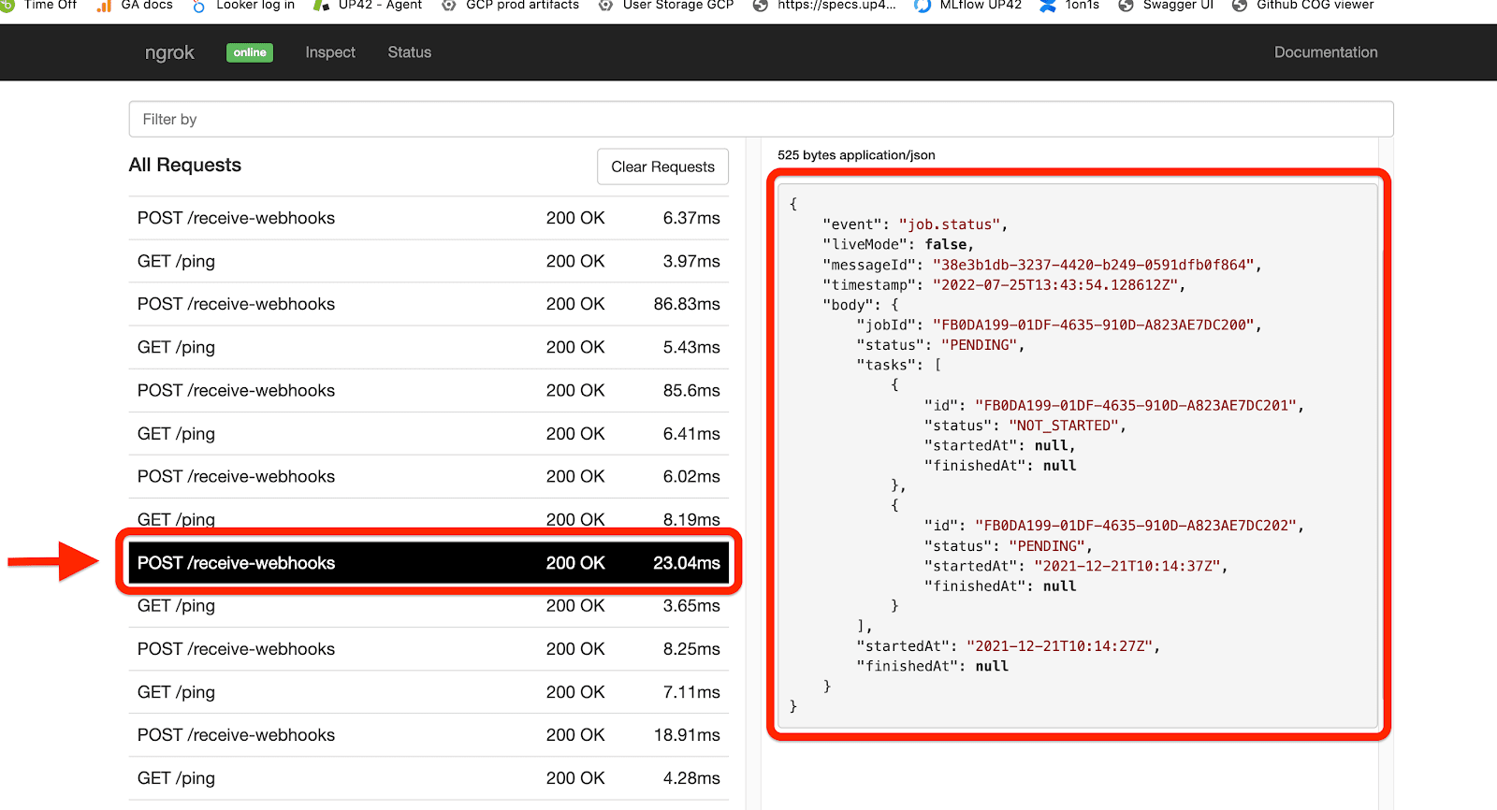Click the NOT_STARTED status value
Image resolution: width=1497 pixels, height=810 pixels.
1066,426
